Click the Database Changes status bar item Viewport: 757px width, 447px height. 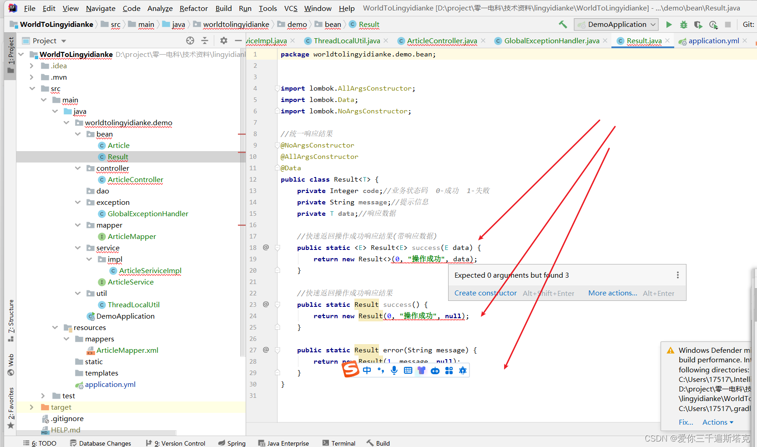pos(105,442)
